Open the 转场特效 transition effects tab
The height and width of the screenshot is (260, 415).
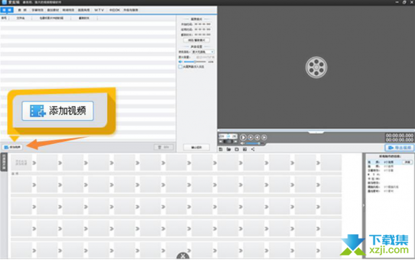click(x=68, y=10)
